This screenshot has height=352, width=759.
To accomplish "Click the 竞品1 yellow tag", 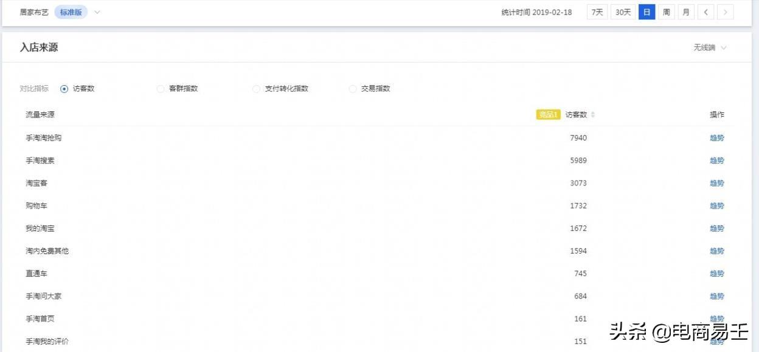I will click(548, 114).
